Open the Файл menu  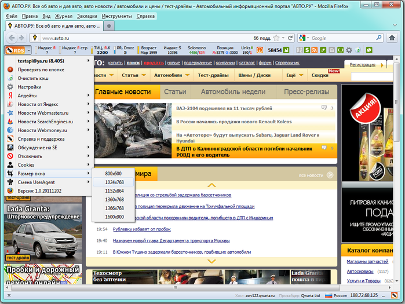tap(12, 16)
